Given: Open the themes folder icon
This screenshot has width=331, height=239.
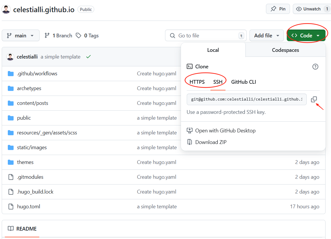Looking at the screenshot, I should (11, 162).
